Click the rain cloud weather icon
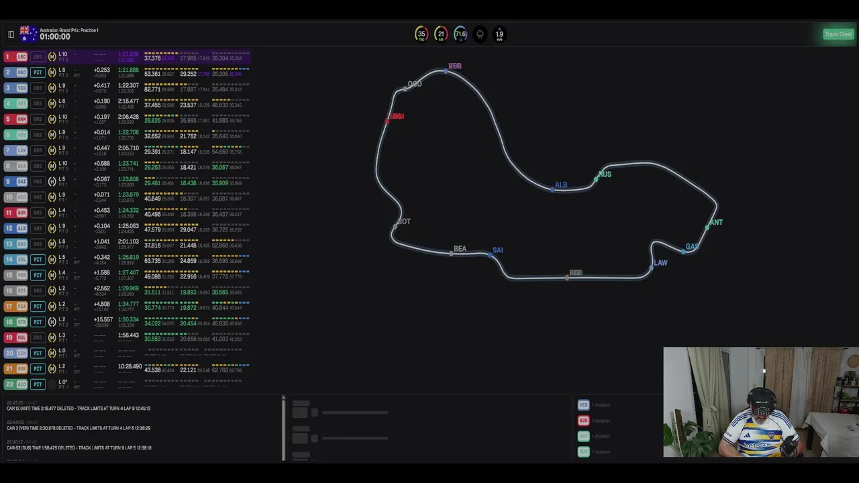The height and width of the screenshot is (483, 859). [x=480, y=34]
